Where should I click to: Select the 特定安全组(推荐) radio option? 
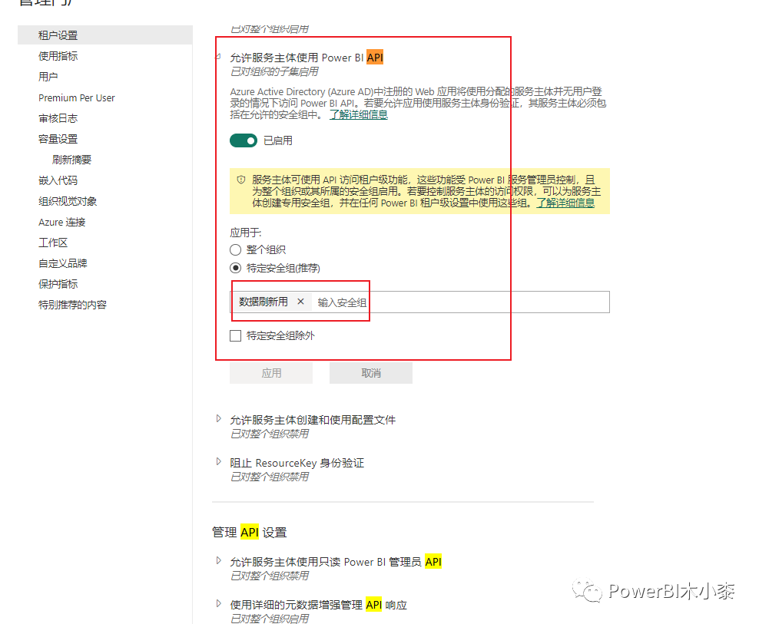pos(235,268)
